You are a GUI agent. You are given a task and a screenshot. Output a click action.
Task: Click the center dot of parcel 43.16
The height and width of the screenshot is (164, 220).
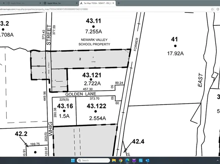click(64, 111)
